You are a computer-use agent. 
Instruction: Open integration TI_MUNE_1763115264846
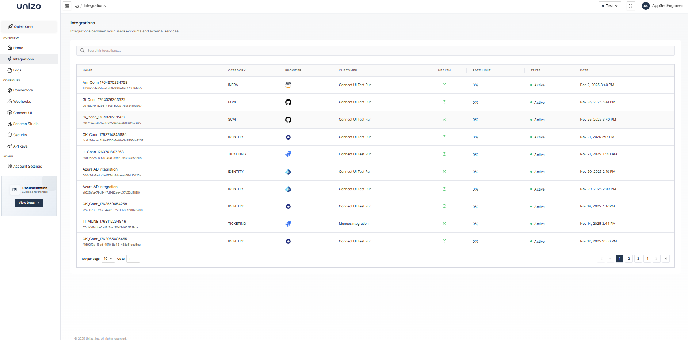point(104,222)
